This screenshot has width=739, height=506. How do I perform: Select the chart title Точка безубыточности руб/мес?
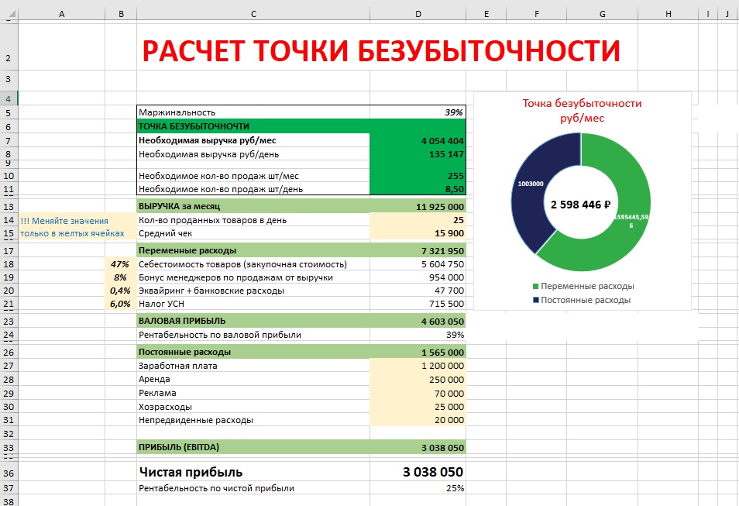[581, 111]
